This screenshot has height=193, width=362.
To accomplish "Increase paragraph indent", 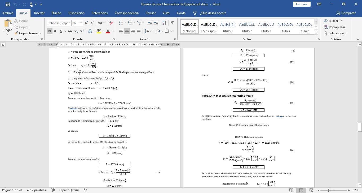I will tap(156, 23).
